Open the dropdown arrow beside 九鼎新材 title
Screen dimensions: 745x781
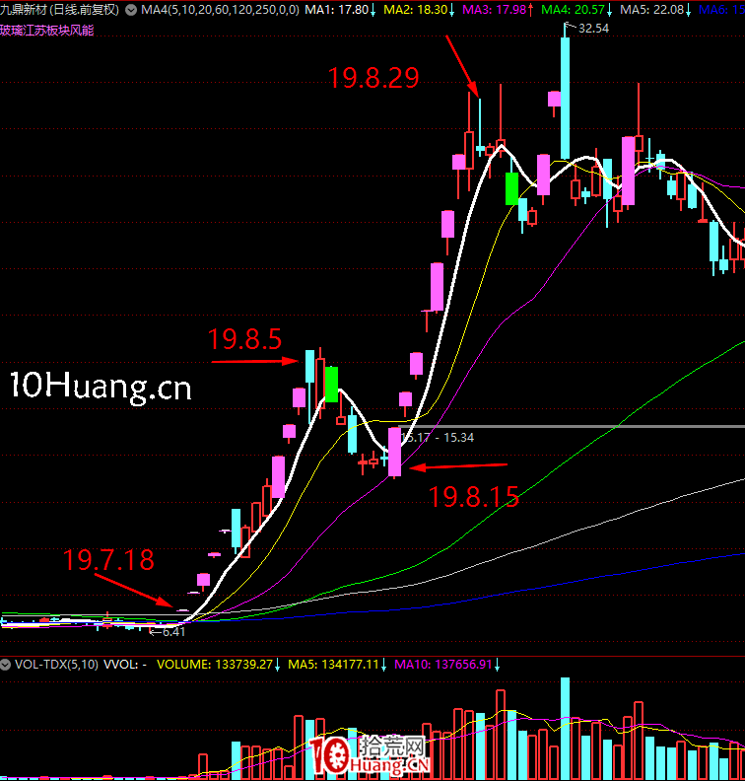[x=131, y=10]
